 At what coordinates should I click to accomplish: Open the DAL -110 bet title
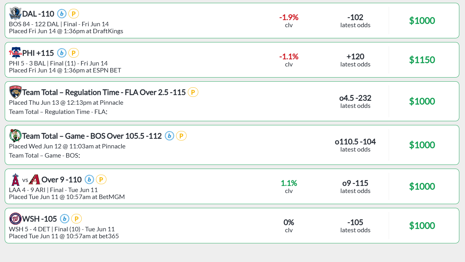click(38, 14)
